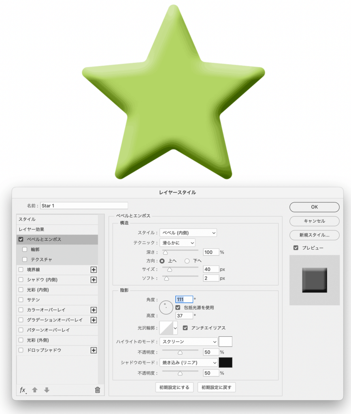
Task: Open the シャドウのモード dropdown
Action: [188, 363]
